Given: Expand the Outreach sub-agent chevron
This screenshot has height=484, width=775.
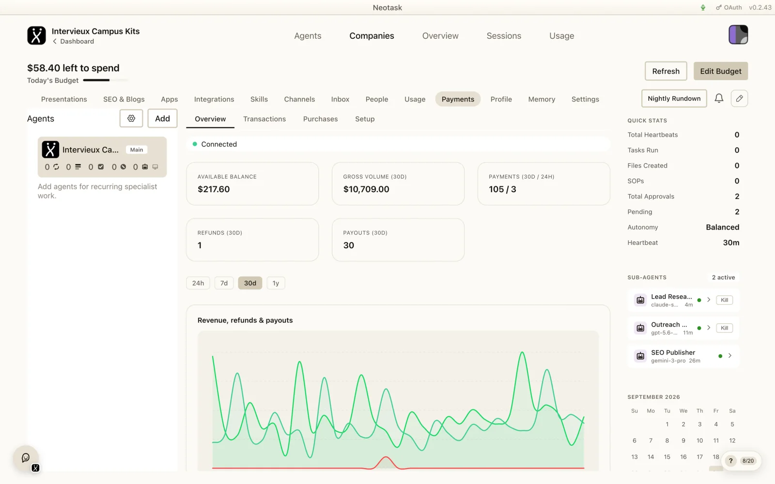Looking at the screenshot, I should [709, 328].
